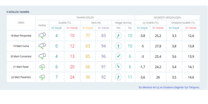Select the '22 Mart Pazartesi' date cell
Viewport: 208px width, 104px height.
pyautogui.click(x=21, y=77)
